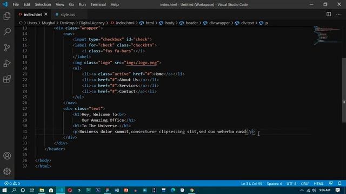This screenshot has width=346, height=194.
Task: Open the Extensions view
Action: 7,79
